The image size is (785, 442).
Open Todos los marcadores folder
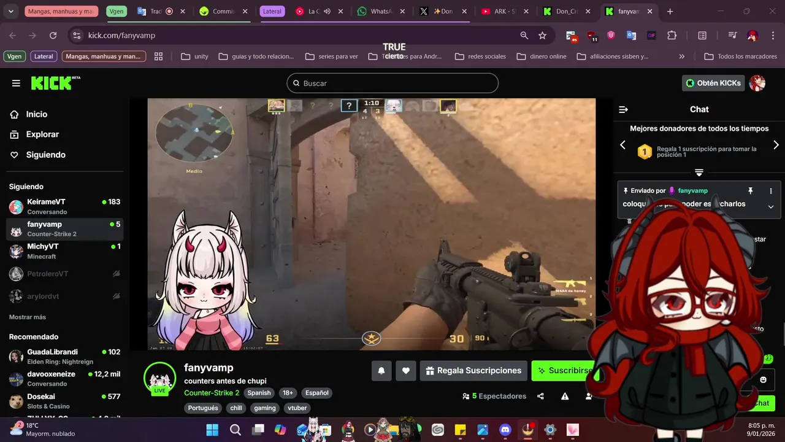pos(741,56)
